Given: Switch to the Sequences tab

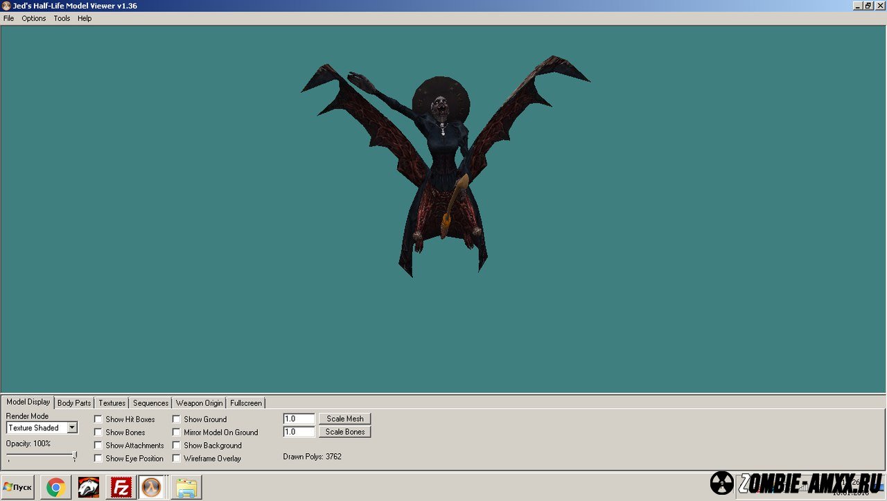Looking at the screenshot, I should coord(150,403).
